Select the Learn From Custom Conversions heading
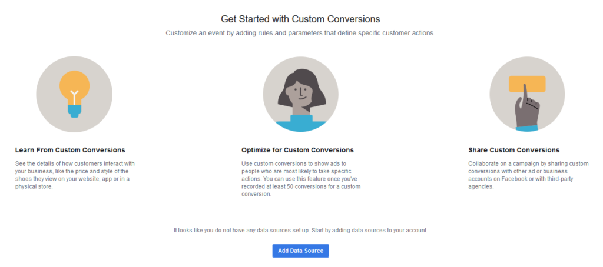Viewport: 603px width, 267px height. pyautogui.click(x=70, y=150)
